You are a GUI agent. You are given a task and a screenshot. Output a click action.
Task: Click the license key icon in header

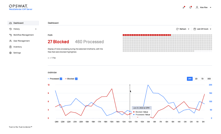(x=184, y=7)
